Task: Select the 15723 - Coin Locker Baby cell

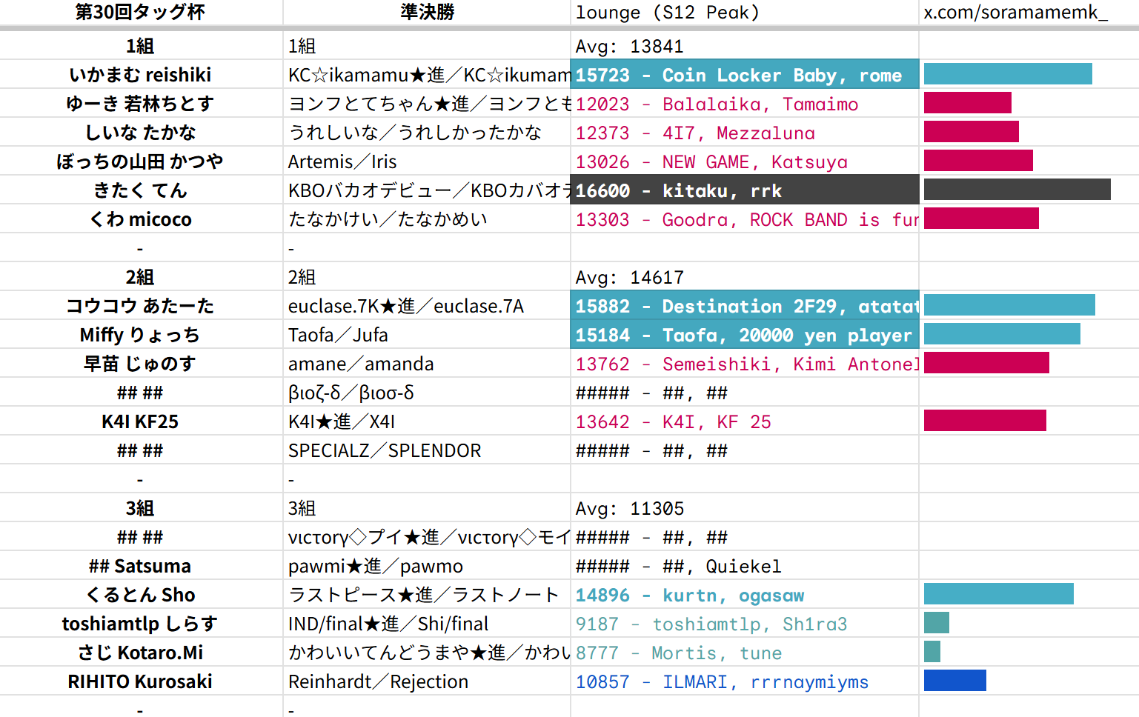Action: click(x=745, y=75)
